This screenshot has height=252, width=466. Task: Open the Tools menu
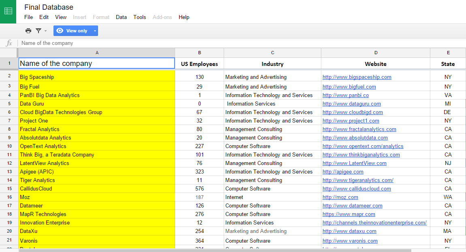click(x=139, y=17)
